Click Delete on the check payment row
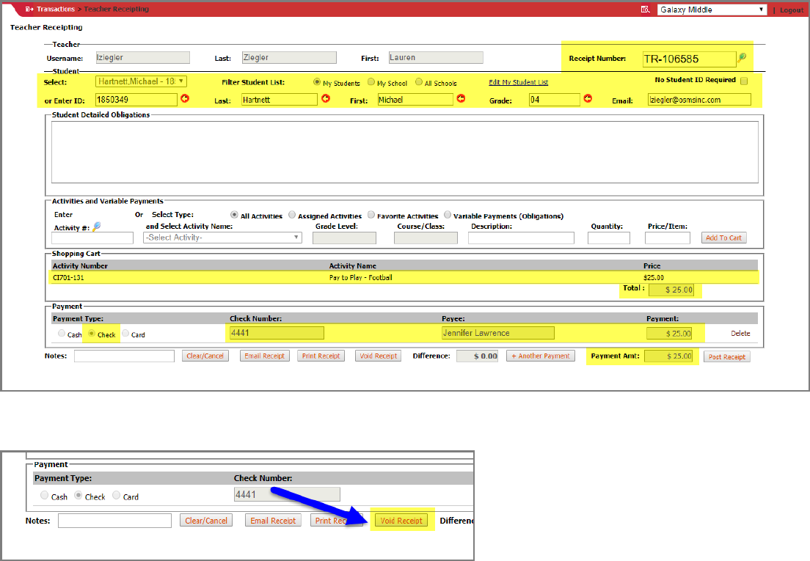The height and width of the screenshot is (561, 810). [740, 334]
